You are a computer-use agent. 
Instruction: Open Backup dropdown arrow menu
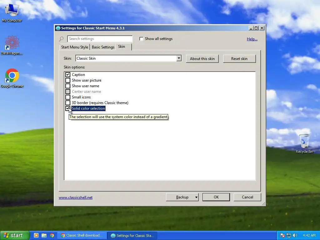(x=196, y=197)
